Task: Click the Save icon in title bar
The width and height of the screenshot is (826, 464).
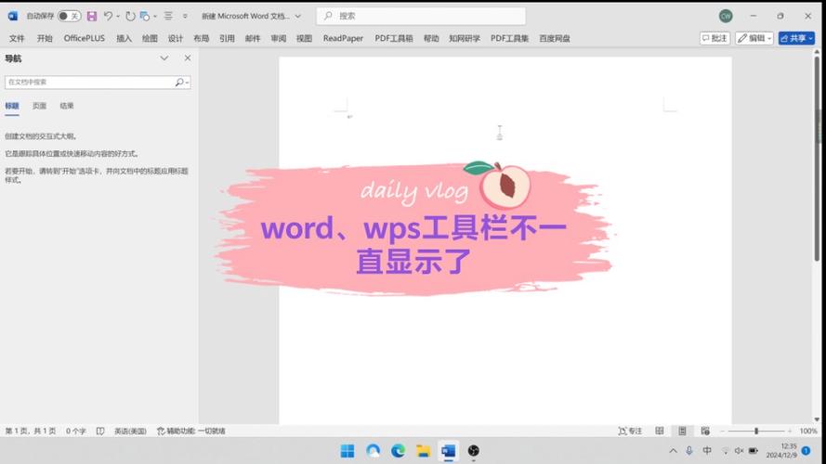Action: [92, 17]
